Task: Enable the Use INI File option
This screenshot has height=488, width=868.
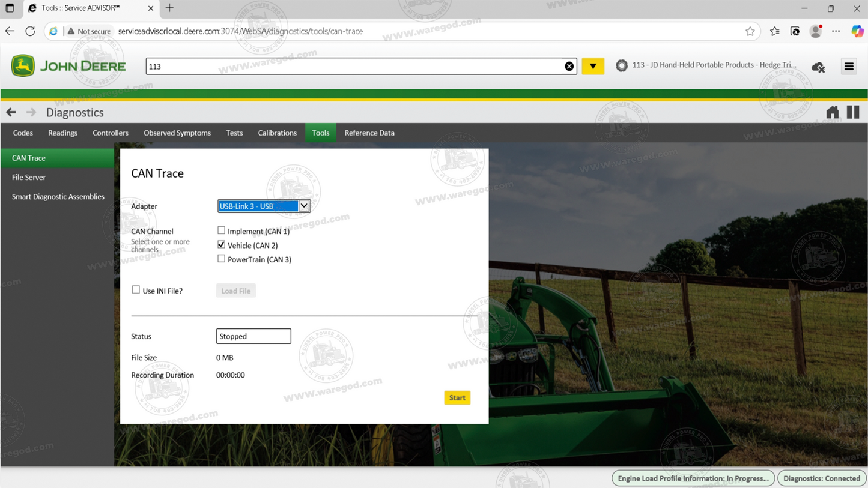Action: pyautogui.click(x=136, y=290)
